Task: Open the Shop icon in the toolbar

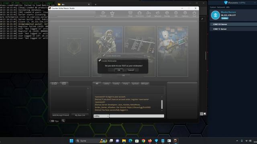Action: tap(130, 14)
